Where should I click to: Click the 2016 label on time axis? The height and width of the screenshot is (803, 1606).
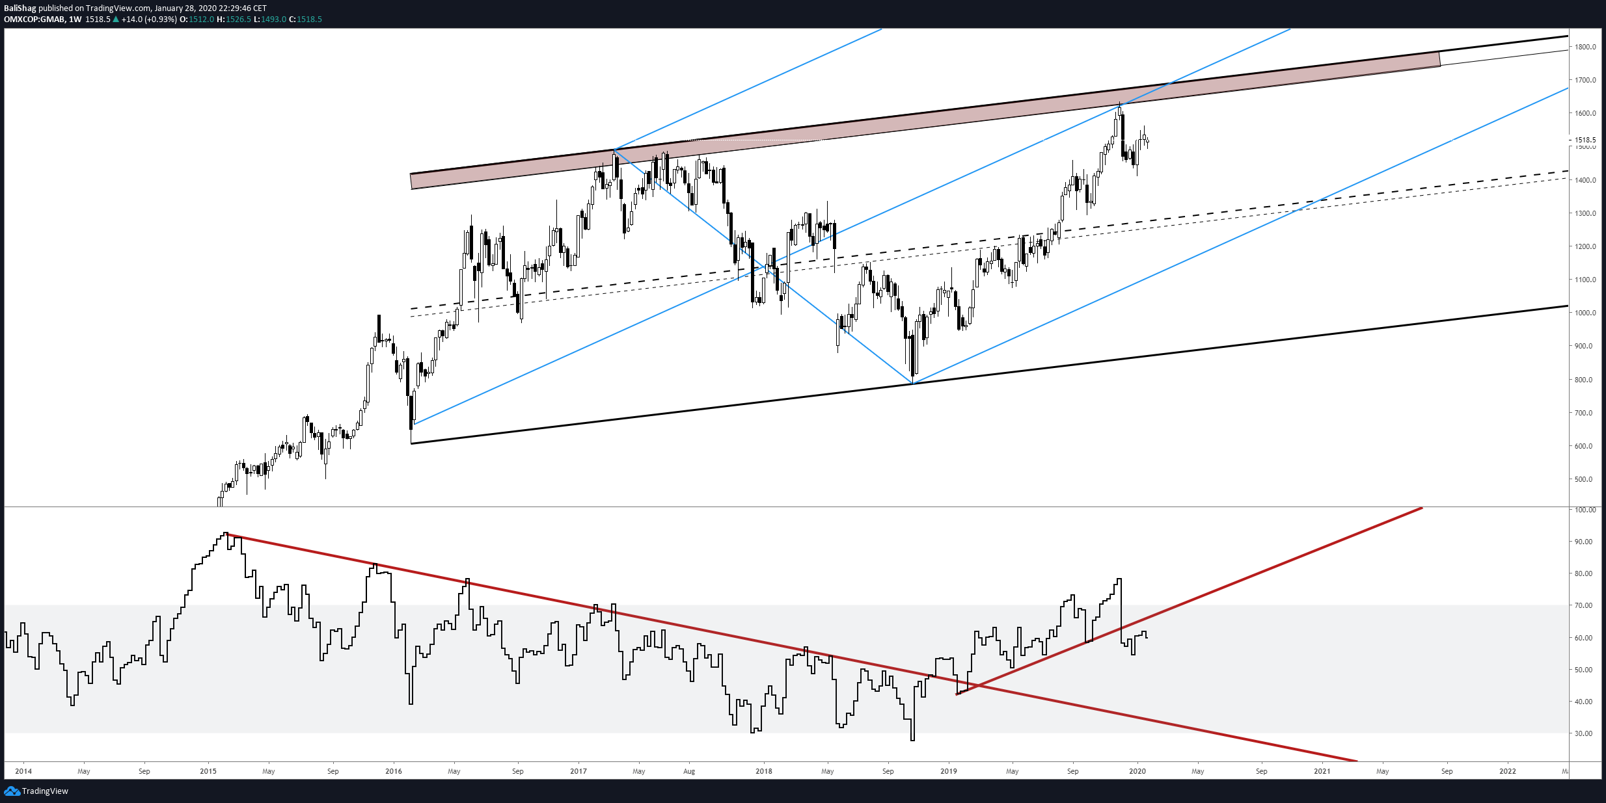coord(394,771)
